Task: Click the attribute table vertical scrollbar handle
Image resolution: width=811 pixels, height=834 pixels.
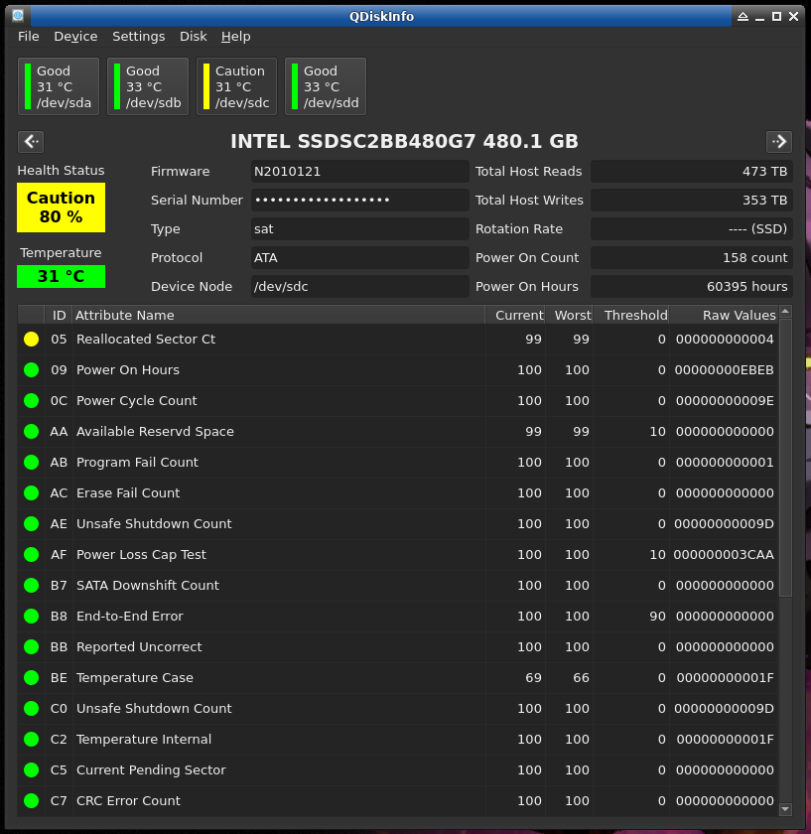Action: pyautogui.click(x=785, y=458)
